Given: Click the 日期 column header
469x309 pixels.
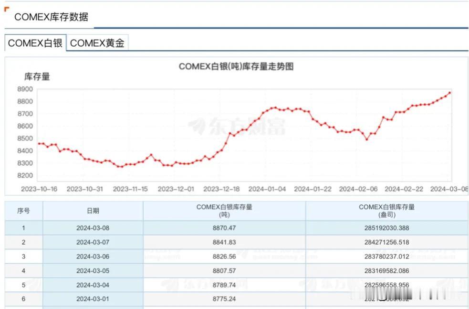Looking at the screenshot, I should (x=93, y=211).
